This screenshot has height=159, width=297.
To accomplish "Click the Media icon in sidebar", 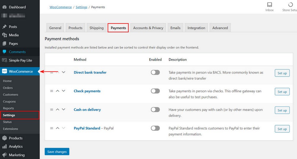I will pos(4,35).
